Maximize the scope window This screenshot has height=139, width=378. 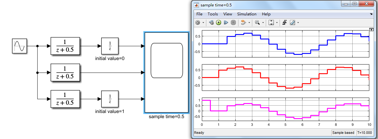[354, 4]
